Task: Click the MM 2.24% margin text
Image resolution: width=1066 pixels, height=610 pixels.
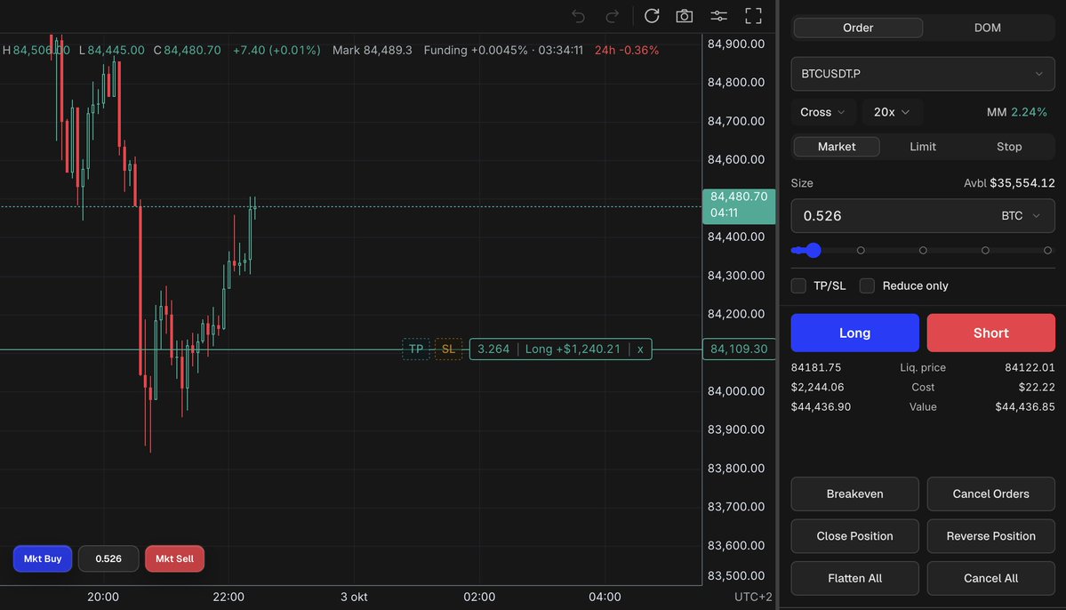Action: click(1016, 112)
